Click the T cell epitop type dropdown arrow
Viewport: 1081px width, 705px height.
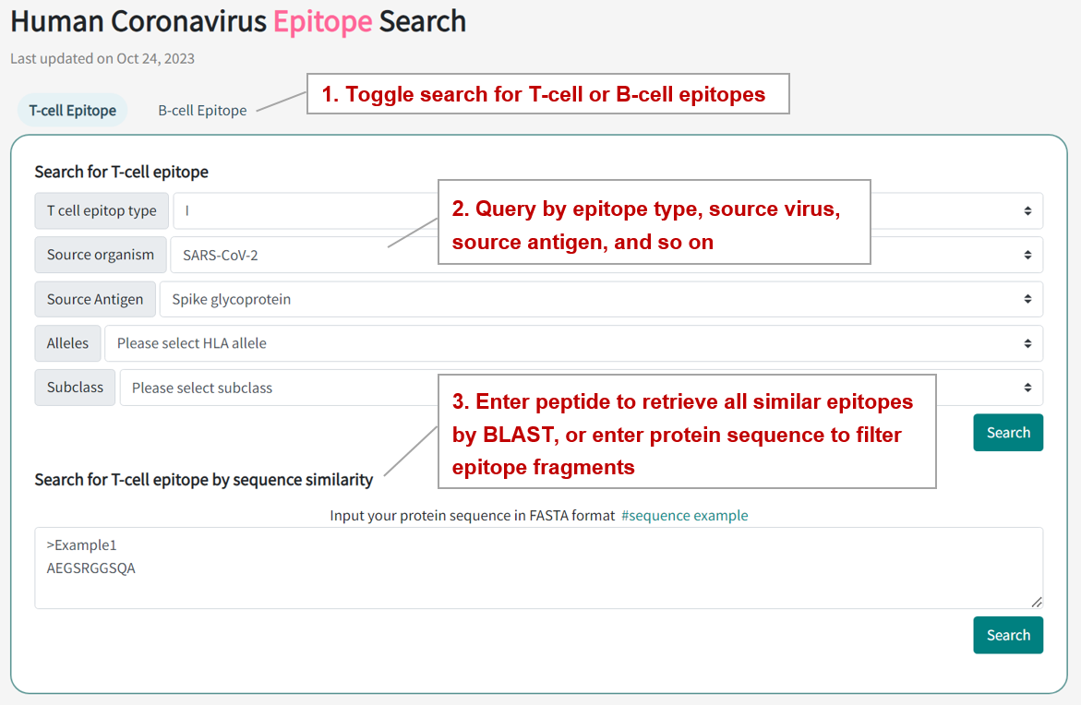pyautogui.click(x=1027, y=211)
